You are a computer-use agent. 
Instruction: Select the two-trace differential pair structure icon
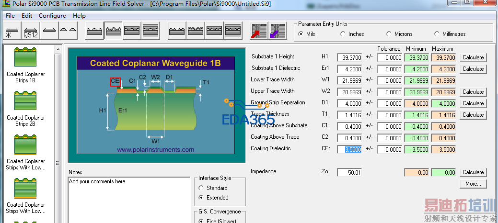point(68,31)
